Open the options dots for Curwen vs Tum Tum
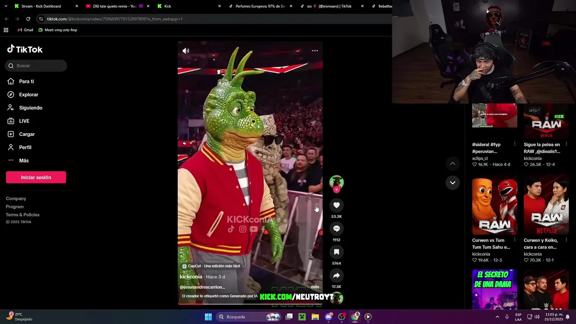 515,240
